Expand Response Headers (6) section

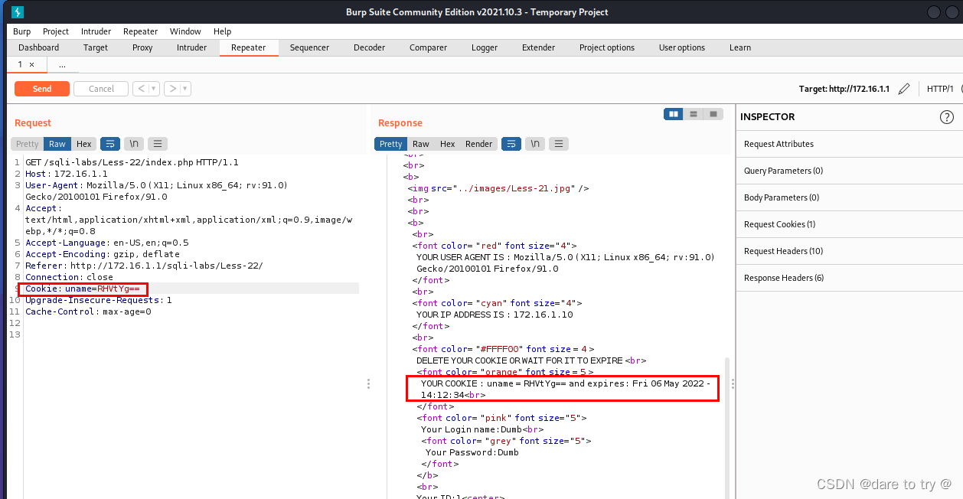850,278
